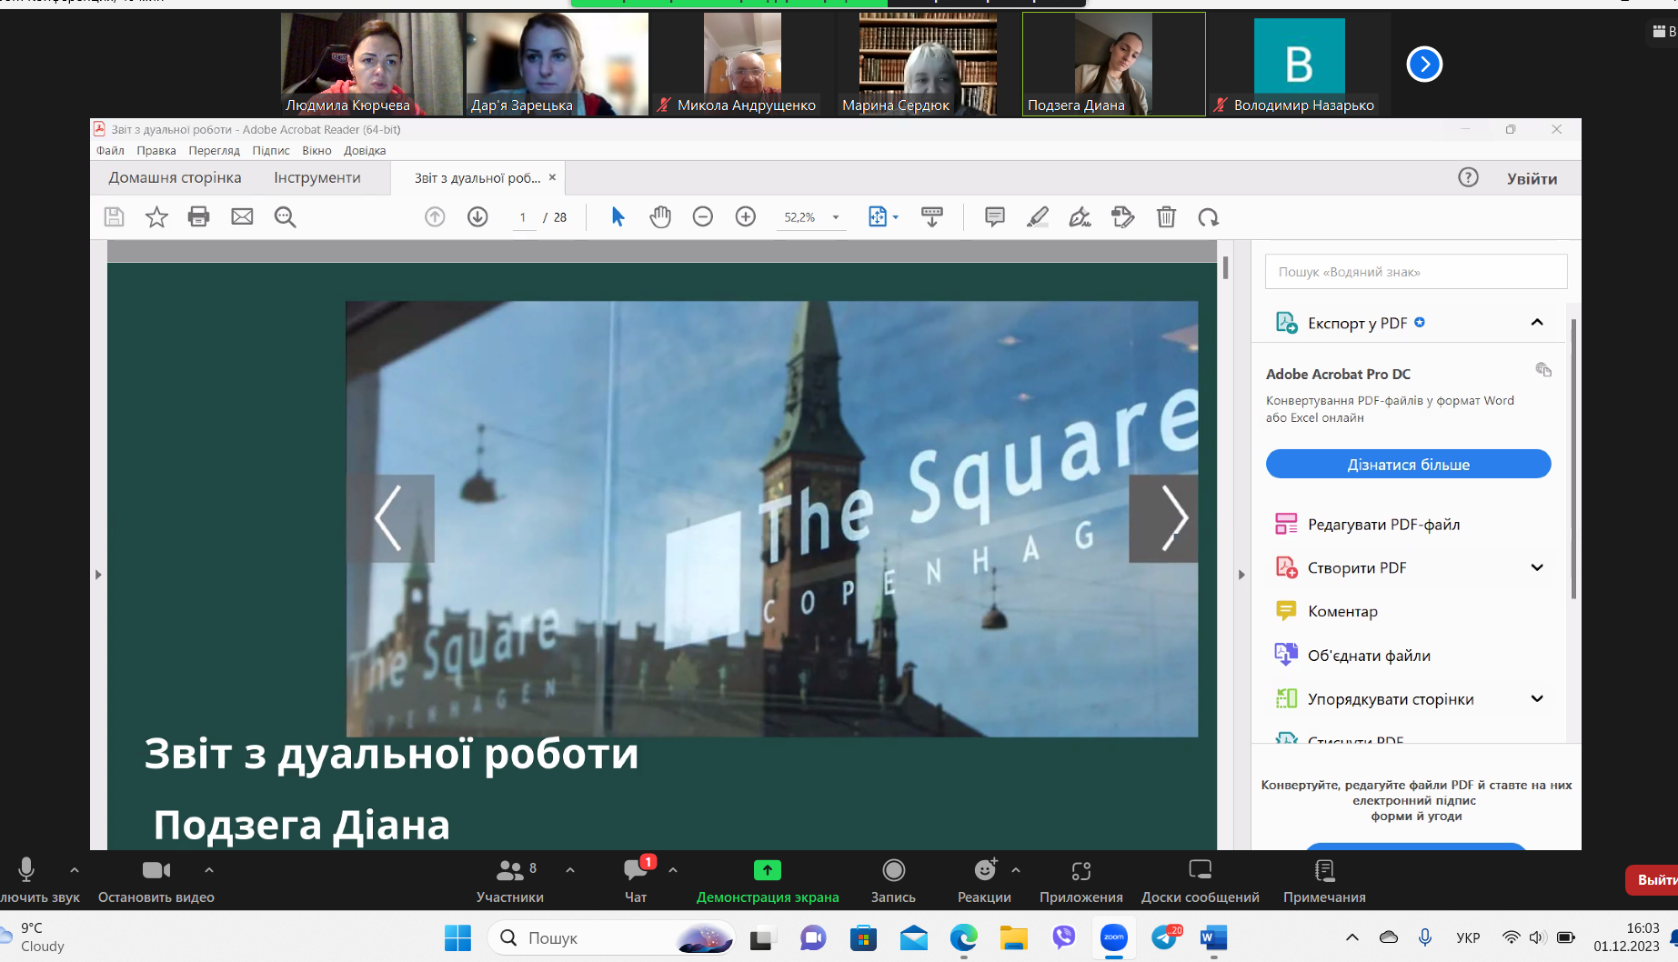This screenshot has height=962, width=1678.
Task: Select the Highlight text pen tool
Action: (x=1038, y=216)
